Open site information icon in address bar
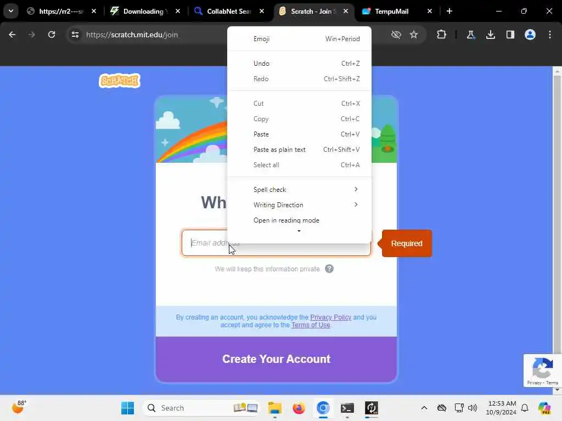This screenshot has height=421, width=562. tap(75, 35)
